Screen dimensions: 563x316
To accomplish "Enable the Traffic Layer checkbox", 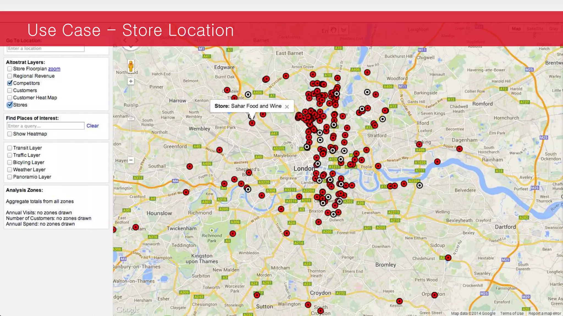I will click(10, 155).
